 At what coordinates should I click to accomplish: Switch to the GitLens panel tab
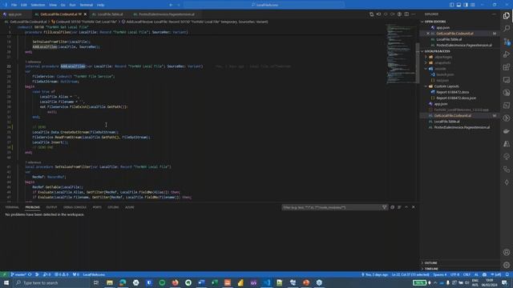pyautogui.click(x=113, y=207)
